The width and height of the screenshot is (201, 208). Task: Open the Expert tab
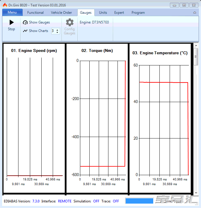(119, 13)
